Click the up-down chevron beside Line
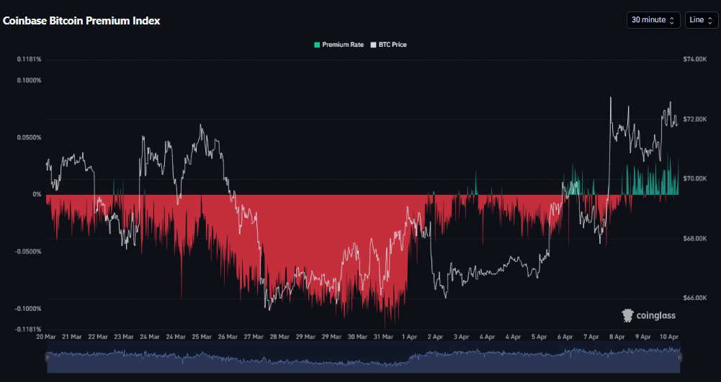 point(710,20)
